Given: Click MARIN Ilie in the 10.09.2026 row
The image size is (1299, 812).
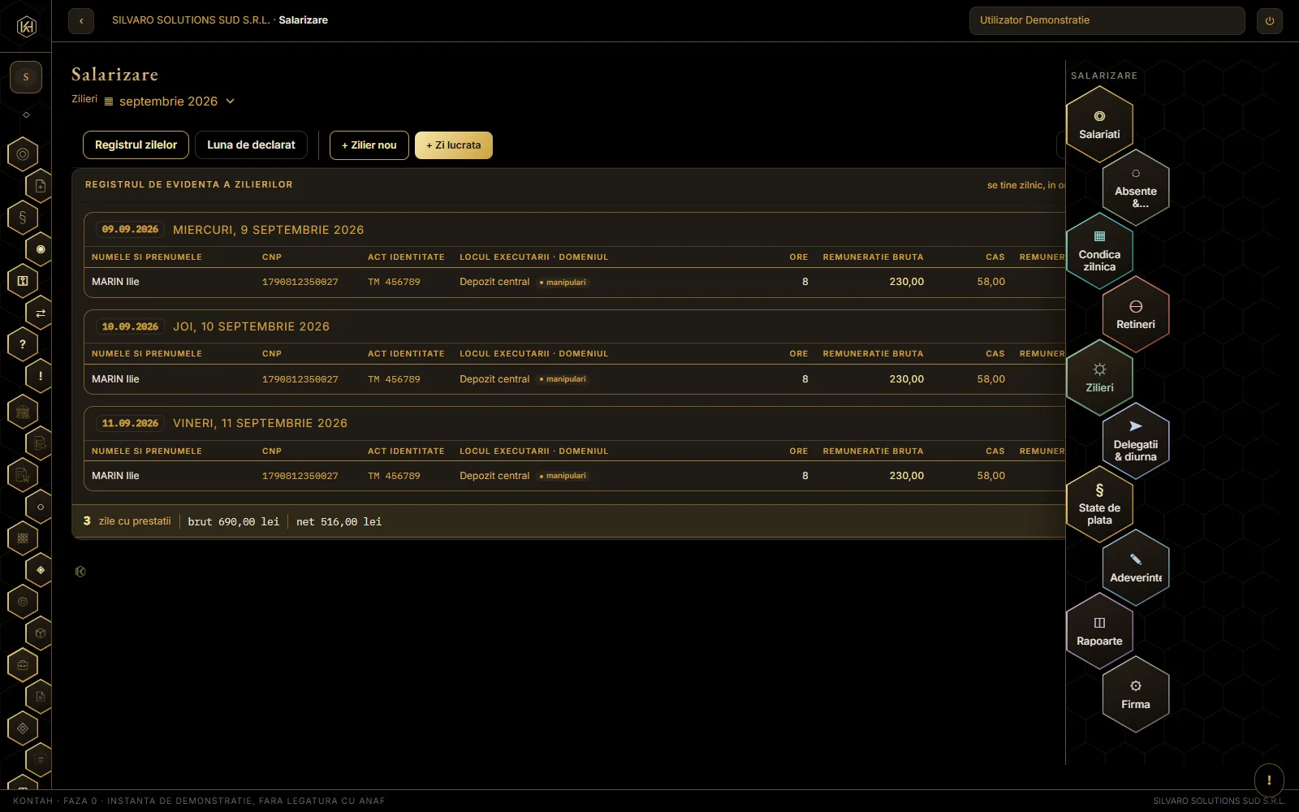Looking at the screenshot, I should (x=115, y=379).
